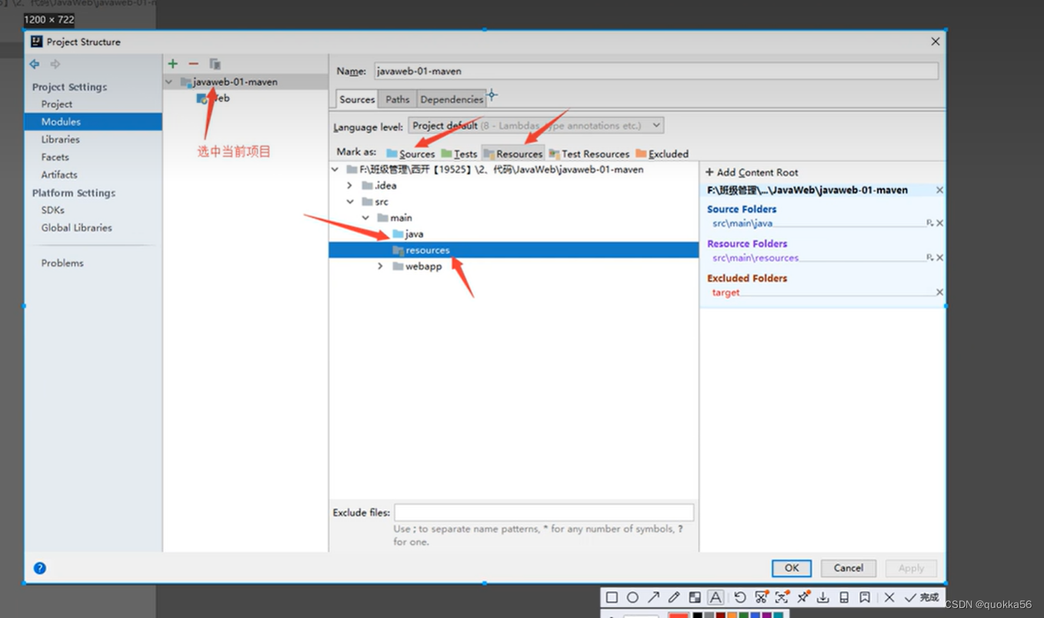The height and width of the screenshot is (618, 1044).
Task: Click the OK button
Action: tap(792, 568)
